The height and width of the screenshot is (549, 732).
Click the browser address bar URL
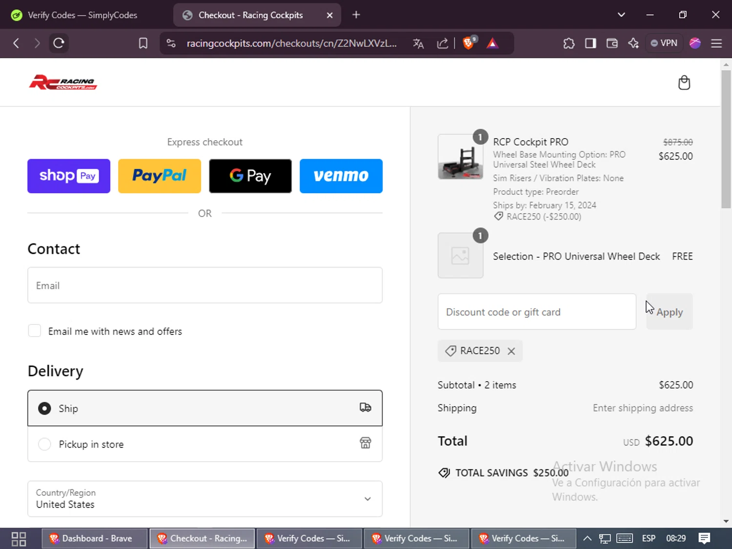pyautogui.click(x=291, y=43)
